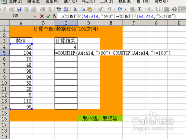
Task: Click the title cell 计算个数(数据在90~100之间)
Action: (66, 29)
